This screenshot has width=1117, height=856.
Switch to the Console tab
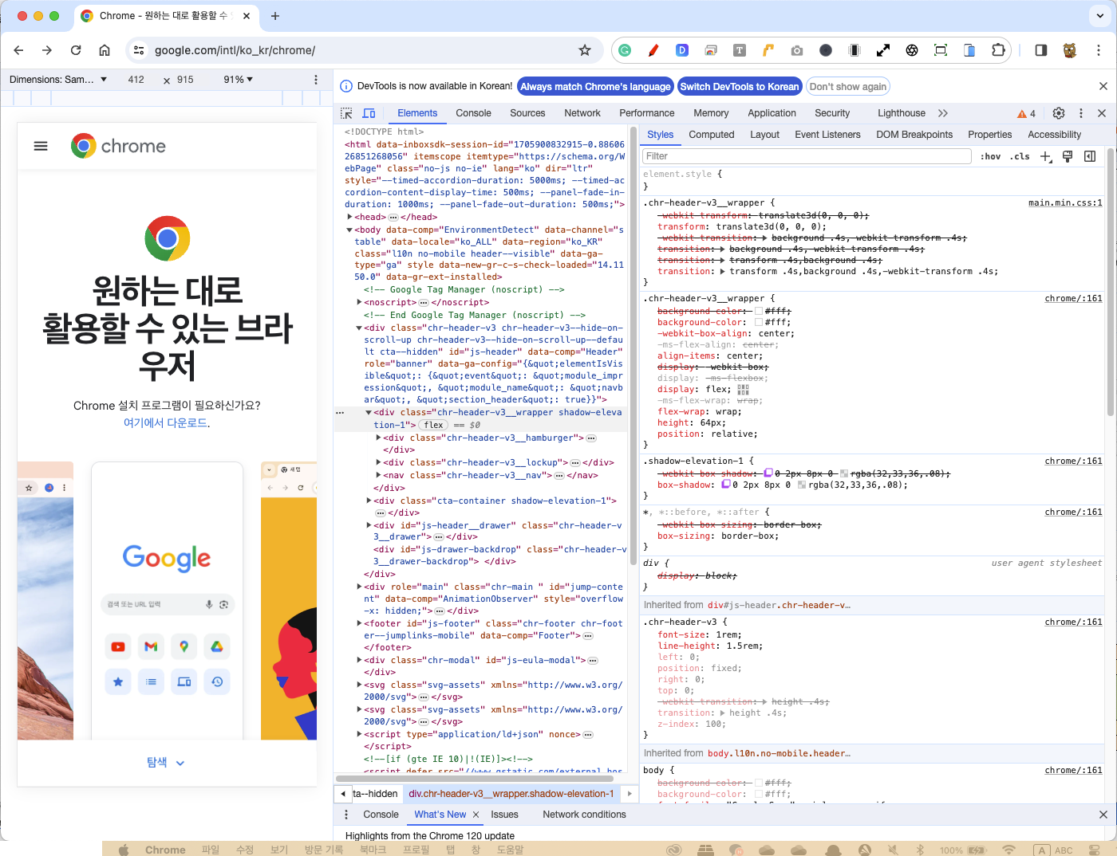[x=473, y=113]
